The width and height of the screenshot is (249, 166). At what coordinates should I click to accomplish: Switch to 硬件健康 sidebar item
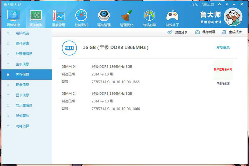click(26, 43)
